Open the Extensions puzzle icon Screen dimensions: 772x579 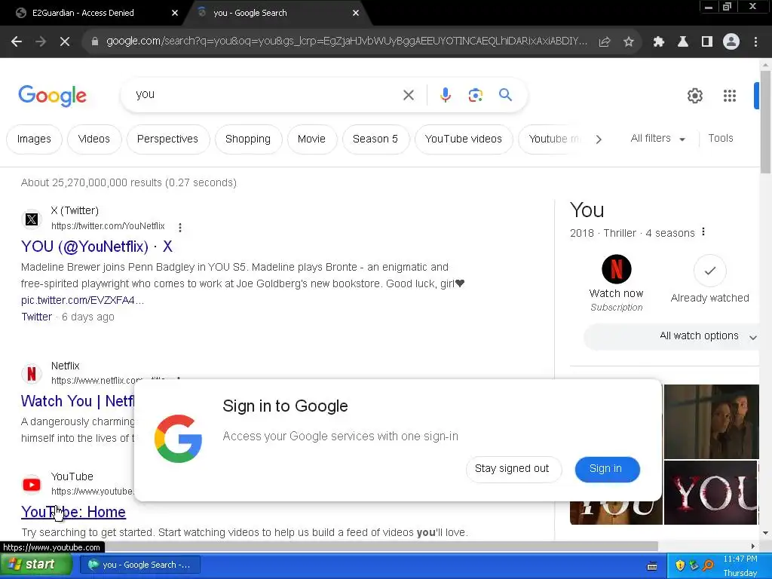tap(659, 42)
